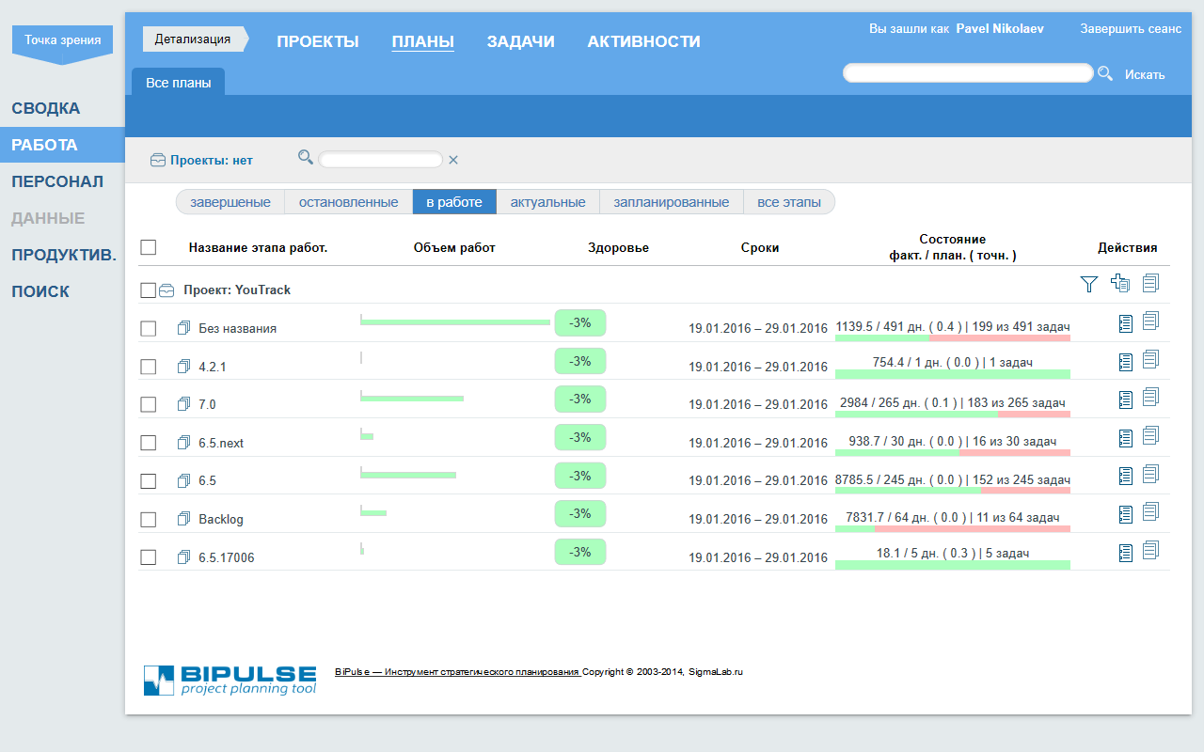Open ПОИСК in the sidebar
Image resolution: width=1204 pixels, height=752 pixels.
40,291
